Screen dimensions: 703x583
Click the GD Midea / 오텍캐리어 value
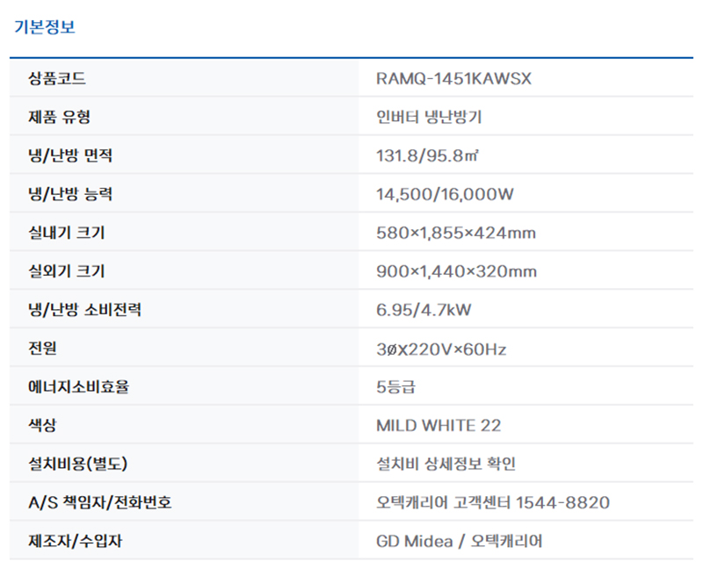point(459,541)
